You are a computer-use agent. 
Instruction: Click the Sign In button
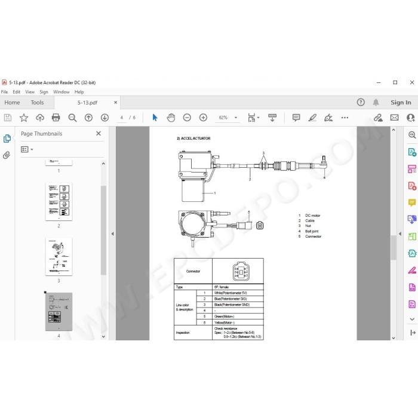(401, 102)
